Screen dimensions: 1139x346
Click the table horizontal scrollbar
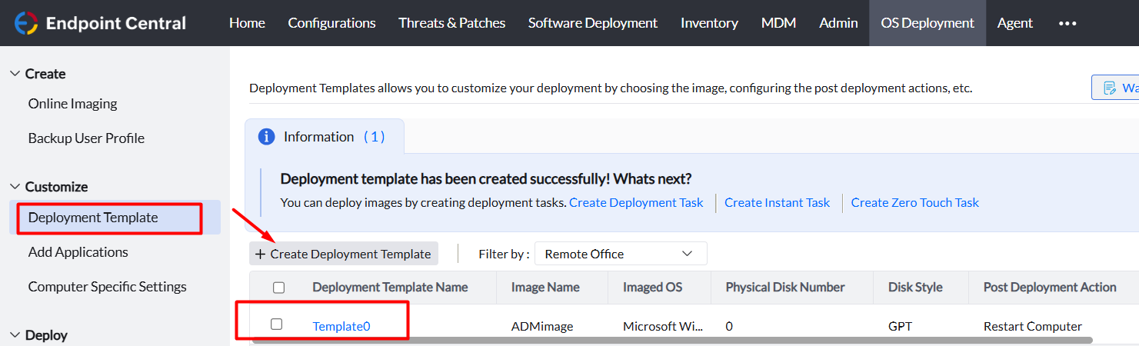pos(671,339)
